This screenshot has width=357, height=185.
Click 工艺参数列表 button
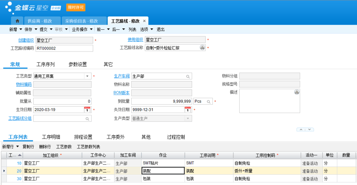point(88,147)
